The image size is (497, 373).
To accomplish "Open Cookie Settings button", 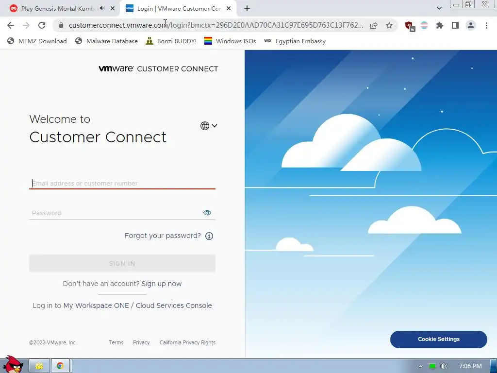I will [x=439, y=339].
